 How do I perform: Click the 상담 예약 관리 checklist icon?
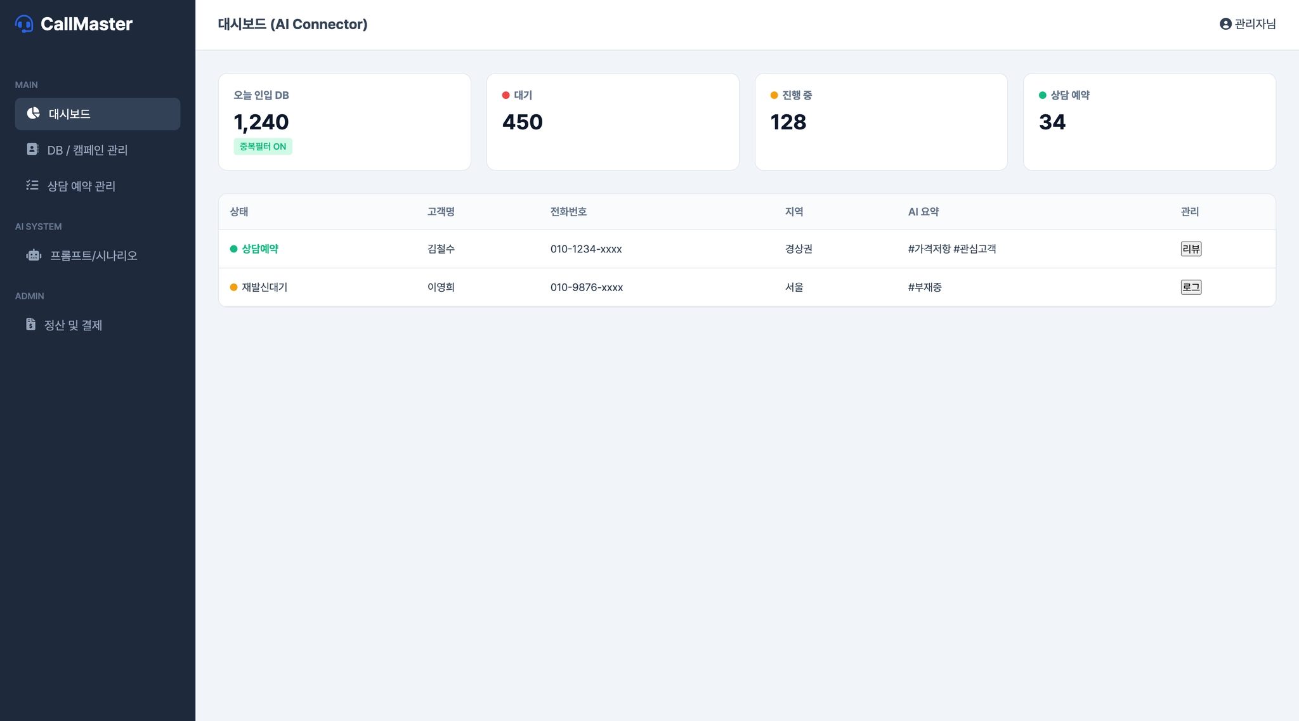(x=32, y=185)
